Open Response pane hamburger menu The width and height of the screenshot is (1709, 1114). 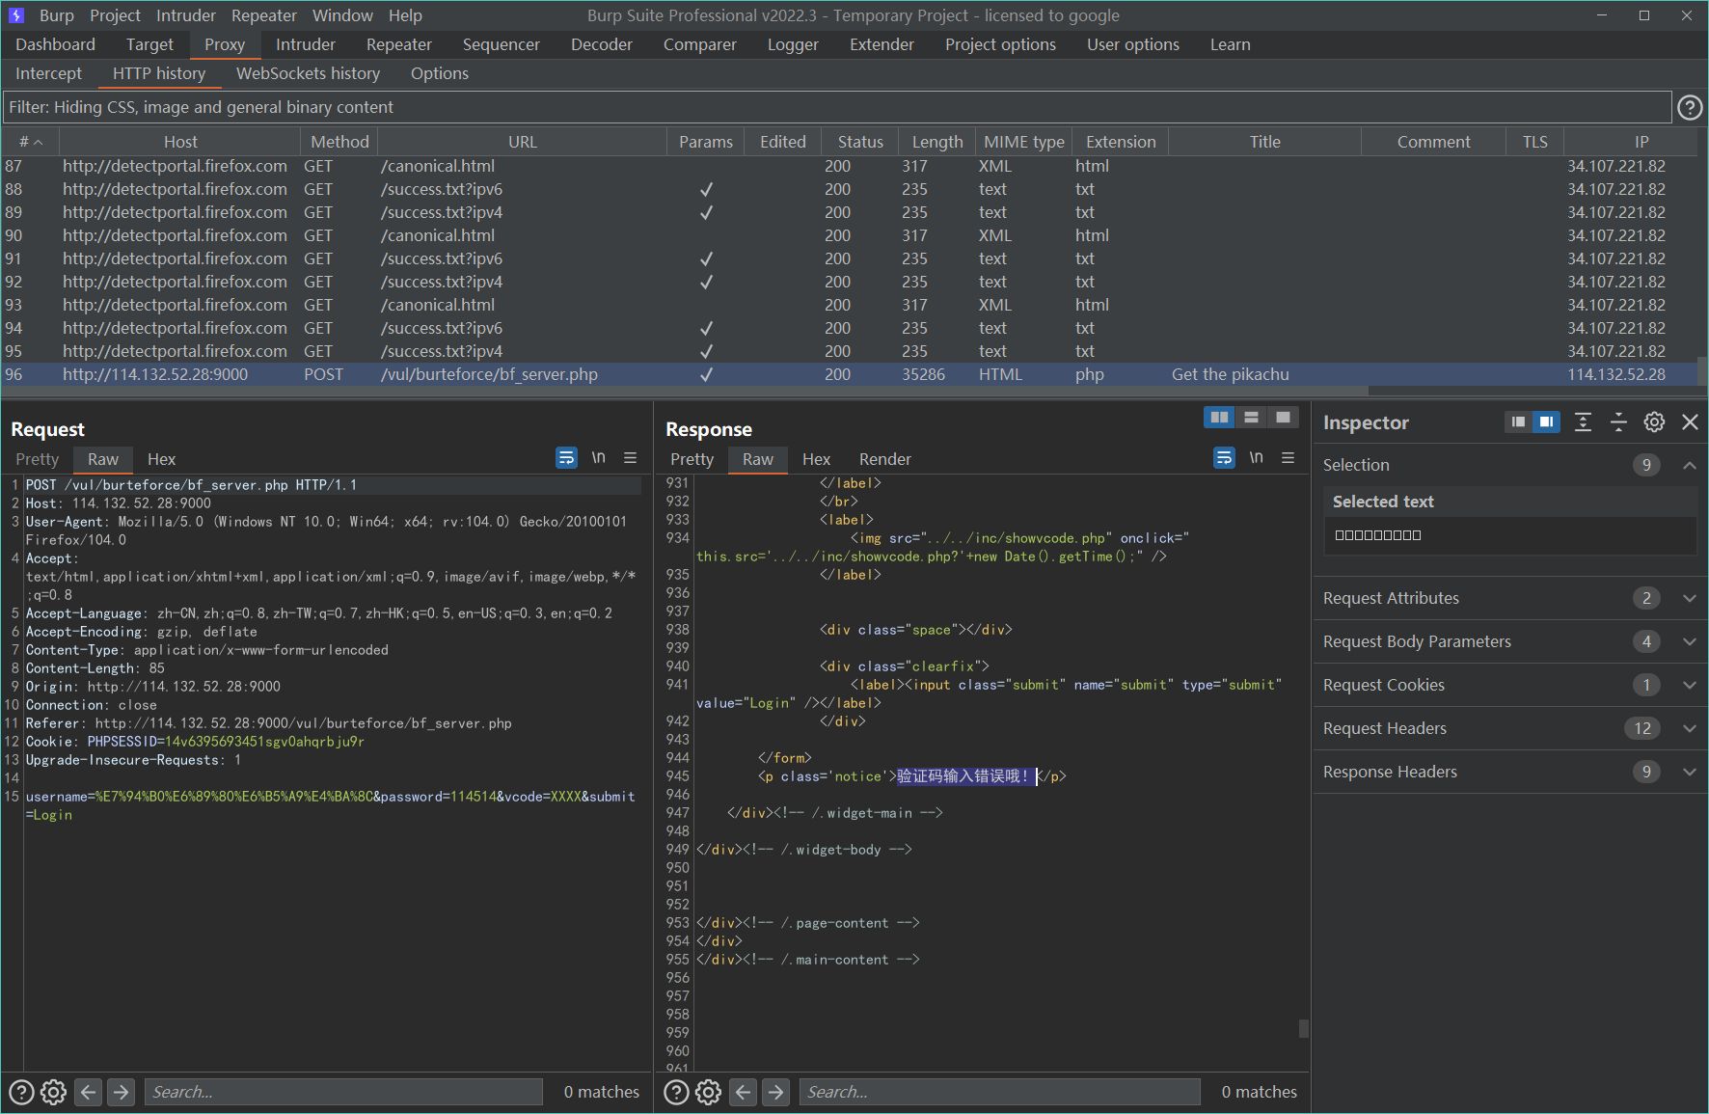(1288, 458)
